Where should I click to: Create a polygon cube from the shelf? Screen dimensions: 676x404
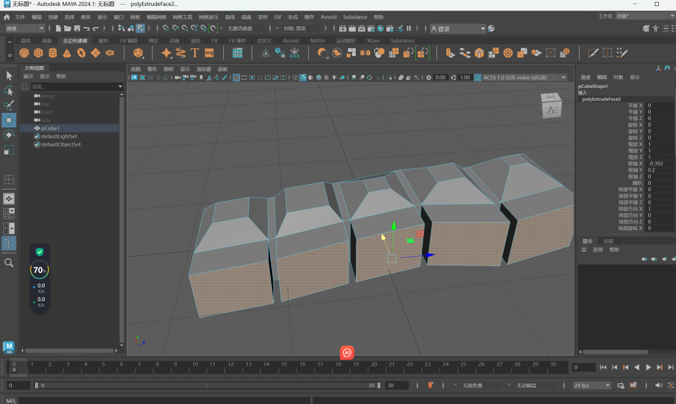click(38, 53)
